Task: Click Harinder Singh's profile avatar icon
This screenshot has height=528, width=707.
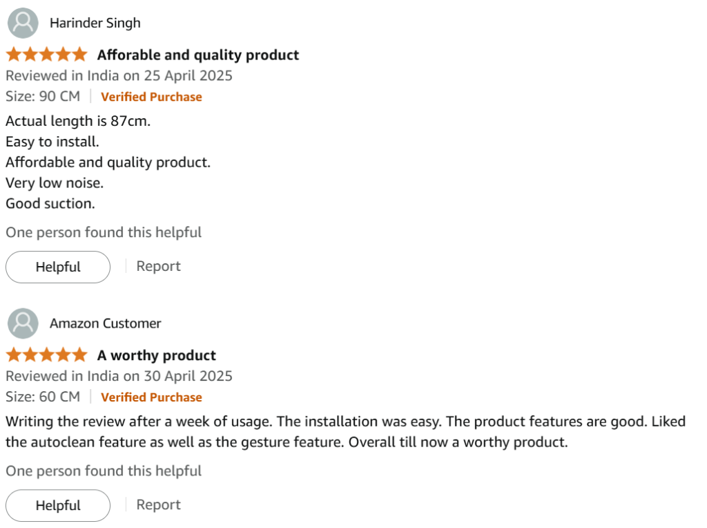Action: (x=23, y=23)
